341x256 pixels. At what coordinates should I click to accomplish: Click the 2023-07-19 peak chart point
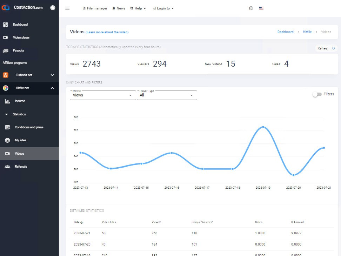point(263,127)
